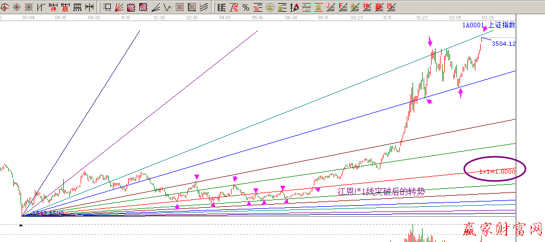The height and width of the screenshot is (242, 545).
Task: Click the plain percent sign tool
Action: (x=245, y=7)
